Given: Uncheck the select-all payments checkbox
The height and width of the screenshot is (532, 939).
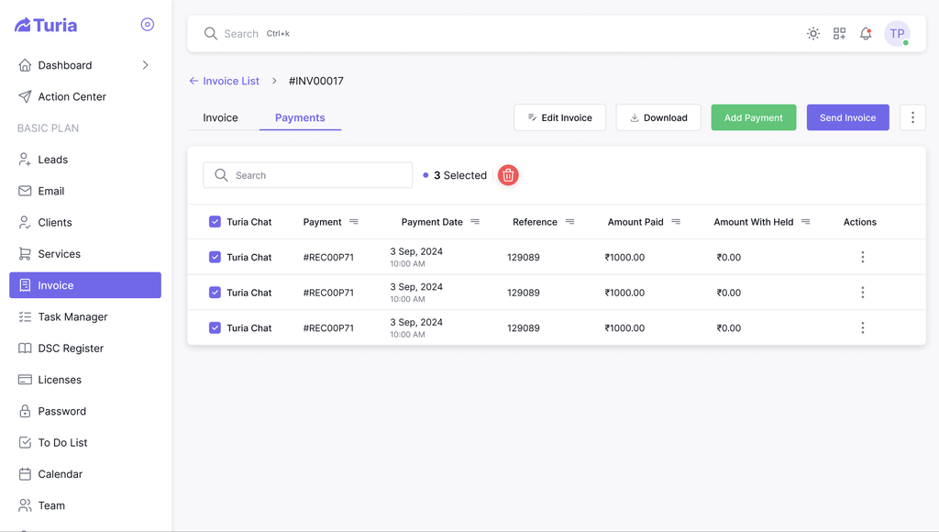Looking at the screenshot, I should pyautogui.click(x=214, y=221).
